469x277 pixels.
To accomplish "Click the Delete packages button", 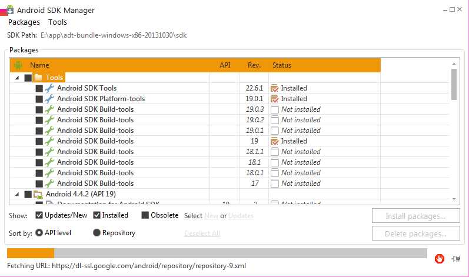I will [416, 233].
